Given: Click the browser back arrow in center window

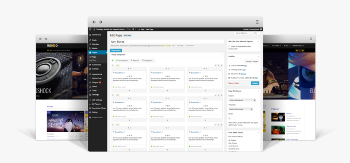Looking at the screenshot, I should click(x=94, y=22).
